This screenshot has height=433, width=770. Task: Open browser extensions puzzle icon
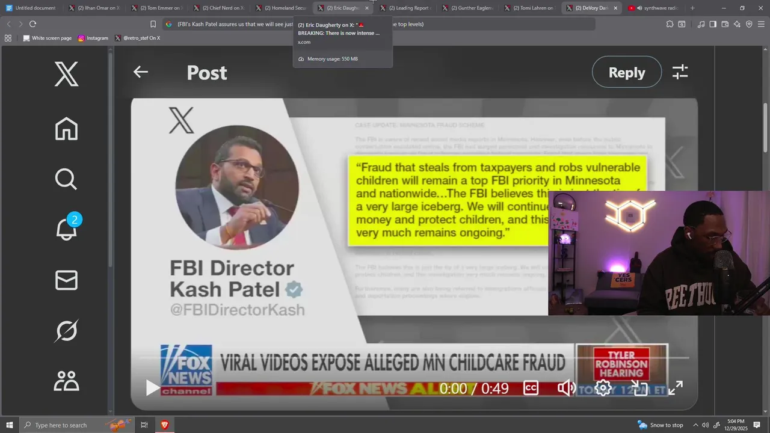(670, 24)
